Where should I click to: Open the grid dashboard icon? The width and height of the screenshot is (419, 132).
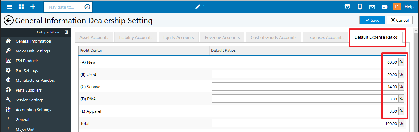[21, 7]
